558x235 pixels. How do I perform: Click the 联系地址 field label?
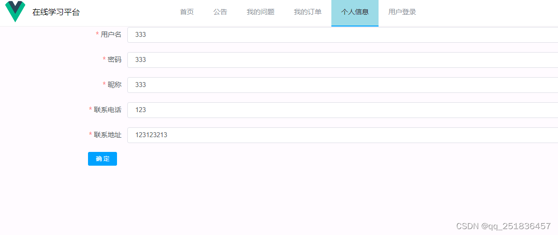pyautogui.click(x=108, y=135)
